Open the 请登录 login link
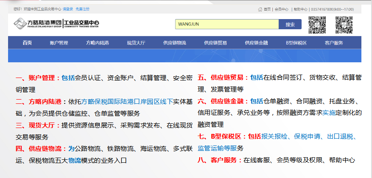This screenshot has width=372, height=178. point(67,9)
